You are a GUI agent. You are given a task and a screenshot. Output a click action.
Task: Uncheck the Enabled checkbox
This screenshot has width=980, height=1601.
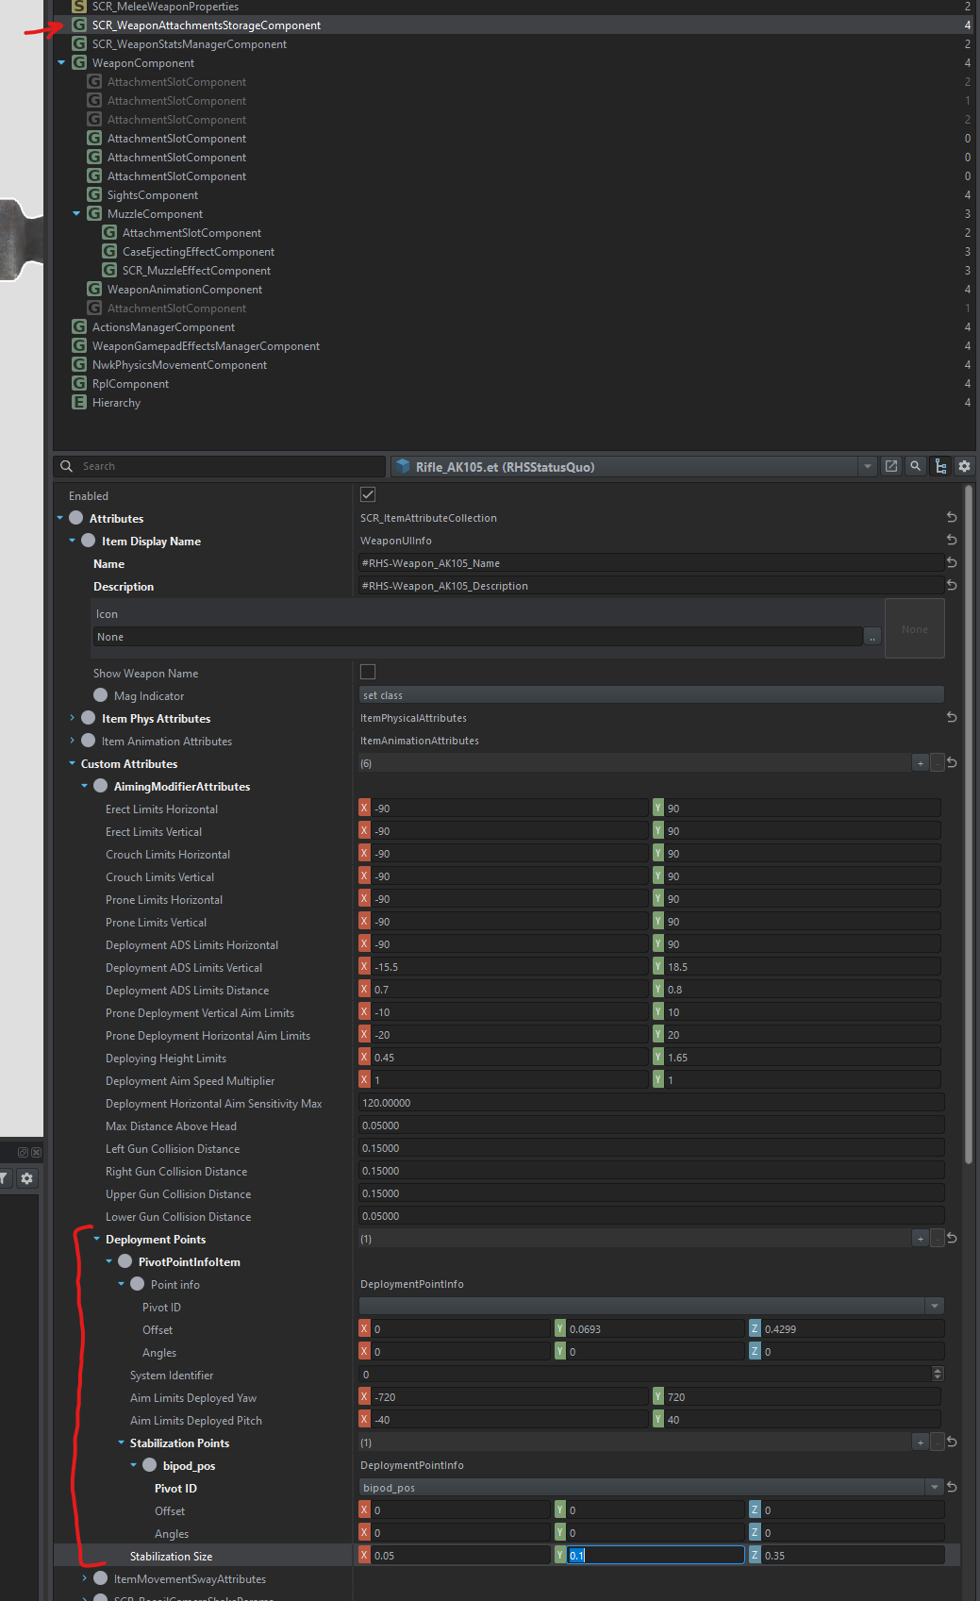pos(368,494)
